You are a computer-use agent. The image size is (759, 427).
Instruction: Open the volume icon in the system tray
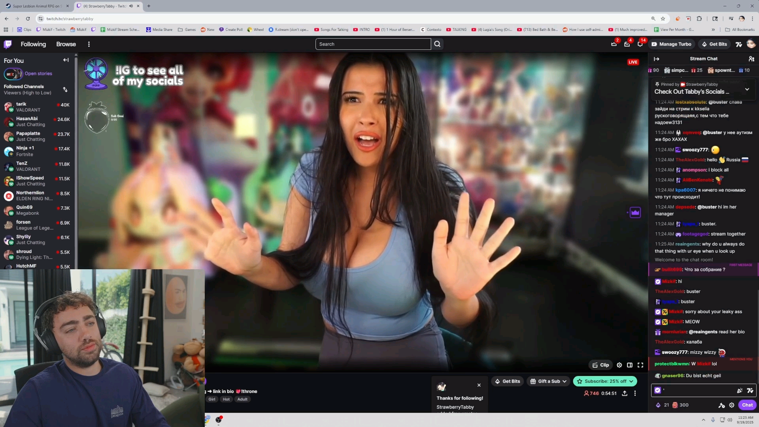[x=730, y=420]
